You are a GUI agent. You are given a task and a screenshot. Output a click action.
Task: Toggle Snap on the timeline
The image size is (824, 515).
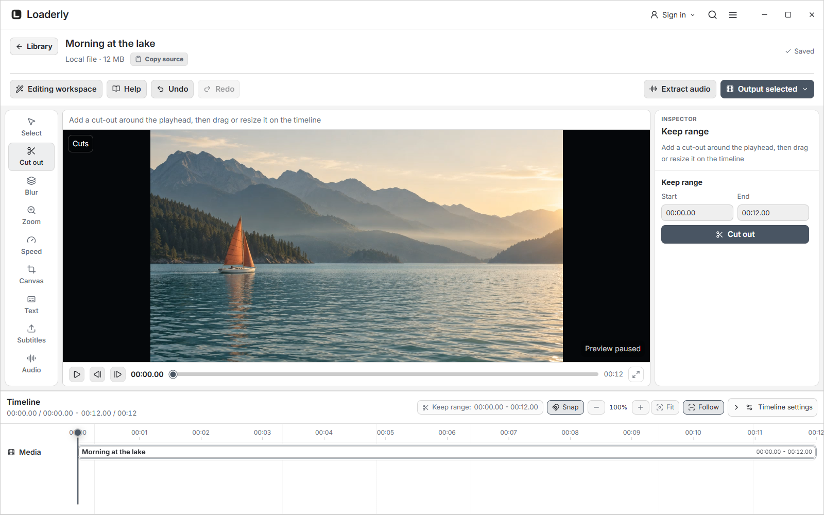point(565,407)
